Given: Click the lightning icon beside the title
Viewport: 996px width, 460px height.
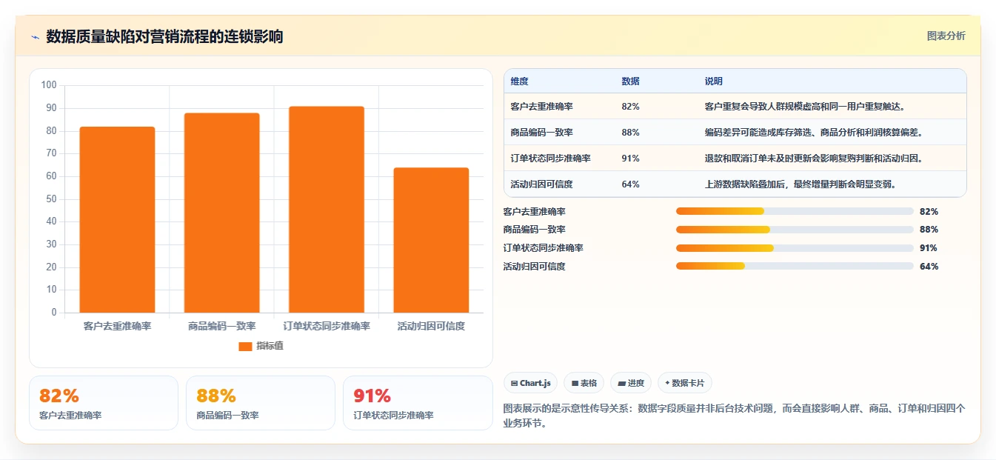Looking at the screenshot, I should pos(35,37).
